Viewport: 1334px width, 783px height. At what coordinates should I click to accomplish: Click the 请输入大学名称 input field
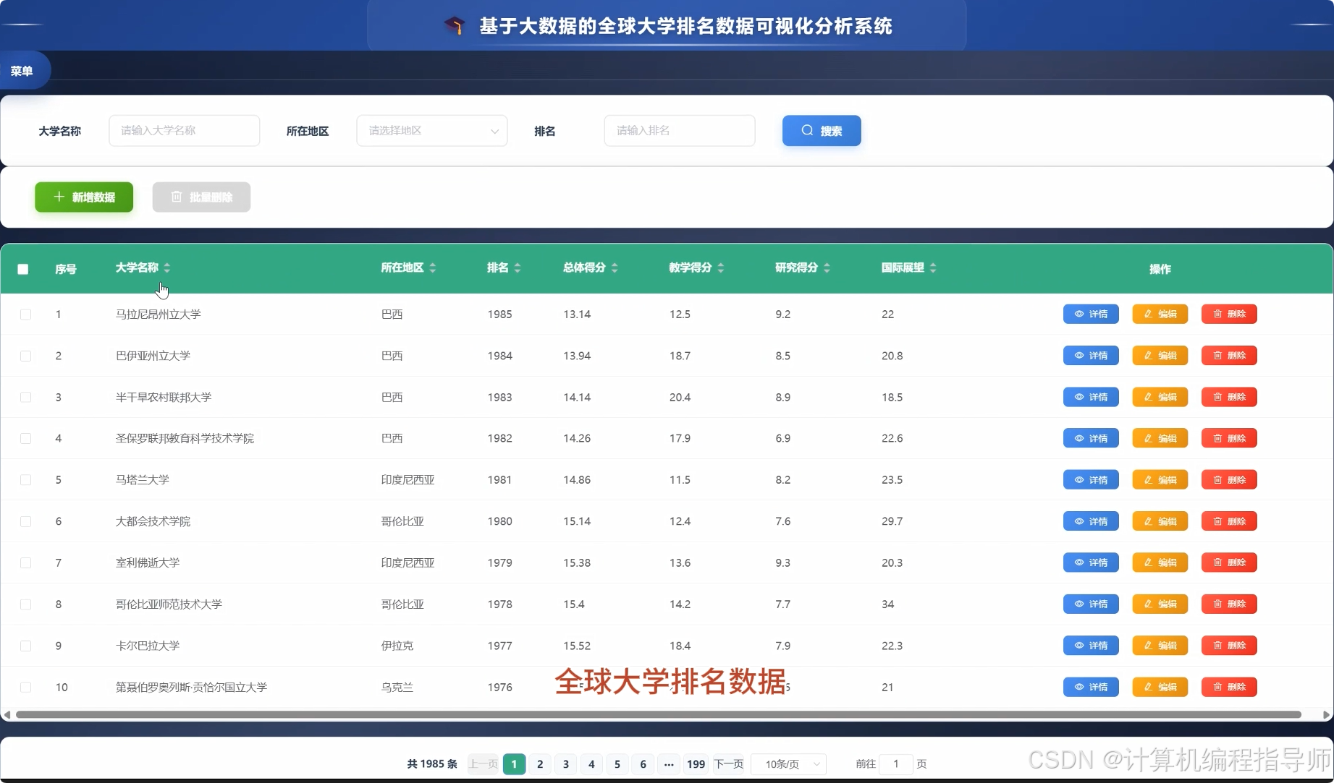pos(184,130)
